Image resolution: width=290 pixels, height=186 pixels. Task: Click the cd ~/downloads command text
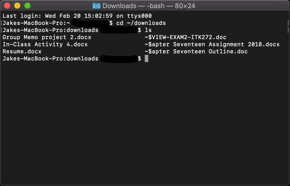coord(141,23)
